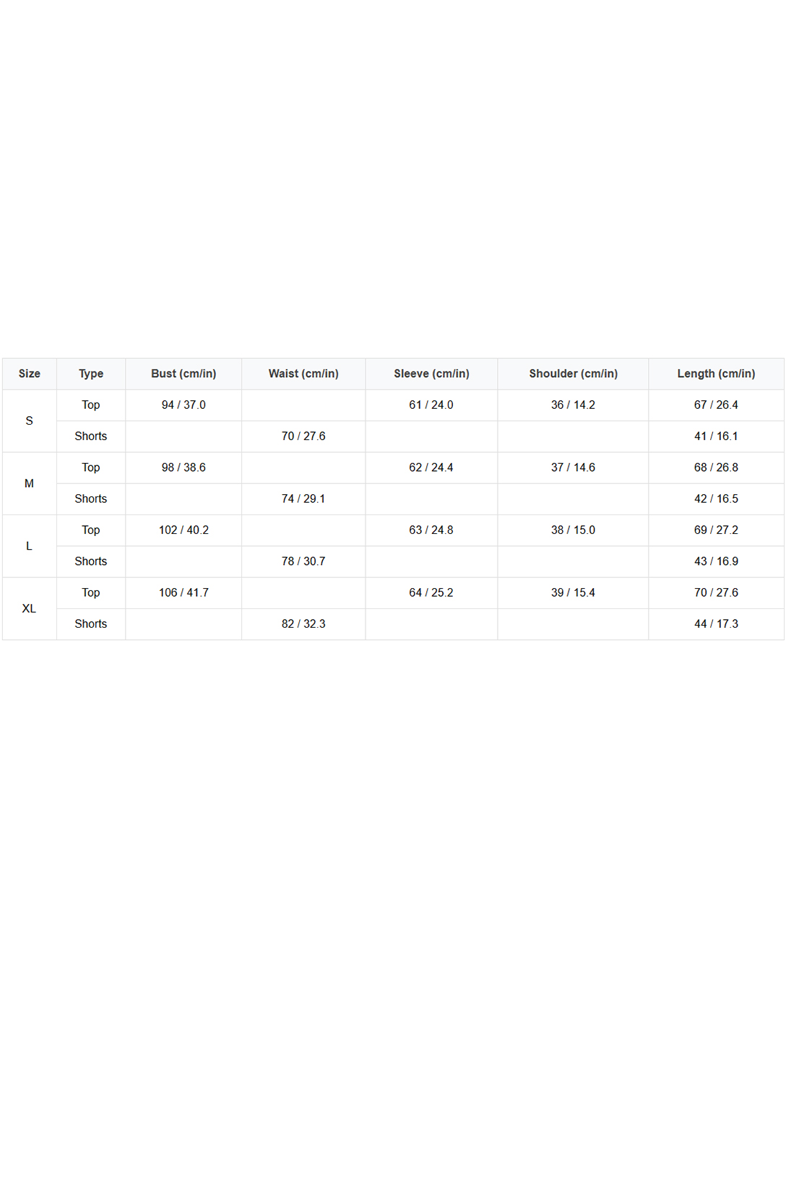The image size is (786, 1179).
Task: Click bust value 94 / 37.0
Action: click(183, 405)
